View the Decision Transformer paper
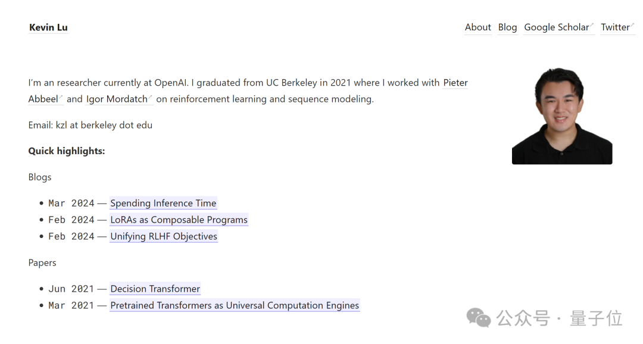The height and width of the screenshot is (344, 643). 155,289
